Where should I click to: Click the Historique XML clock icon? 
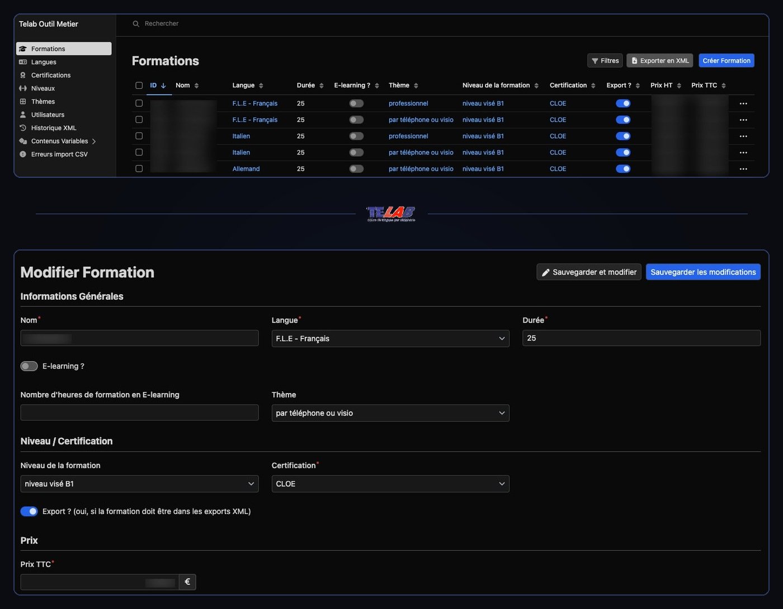point(23,128)
